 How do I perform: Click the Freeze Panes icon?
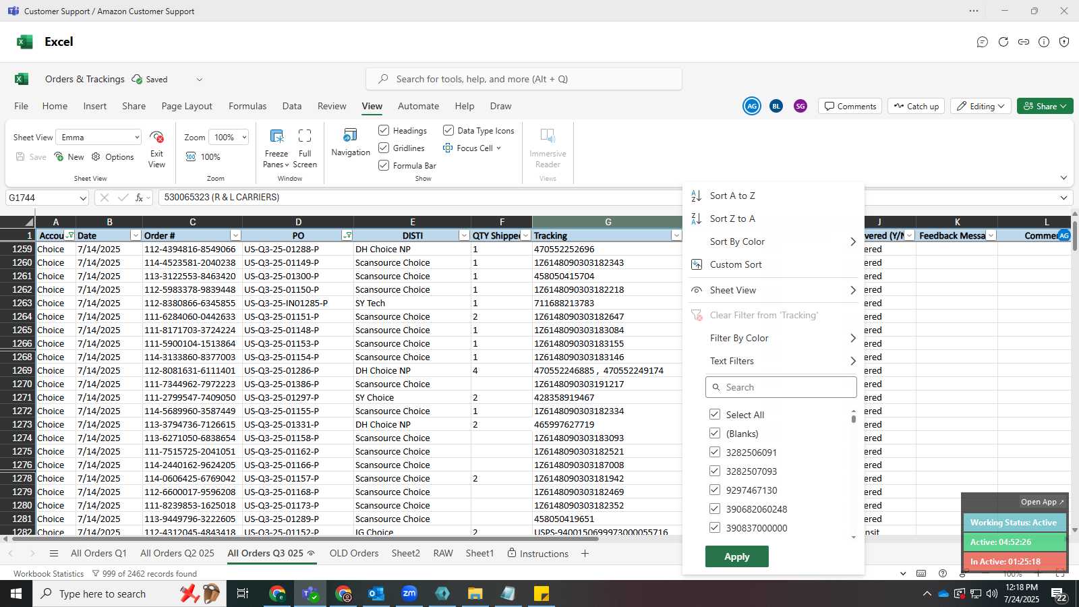pyautogui.click(x=276, y=136)
